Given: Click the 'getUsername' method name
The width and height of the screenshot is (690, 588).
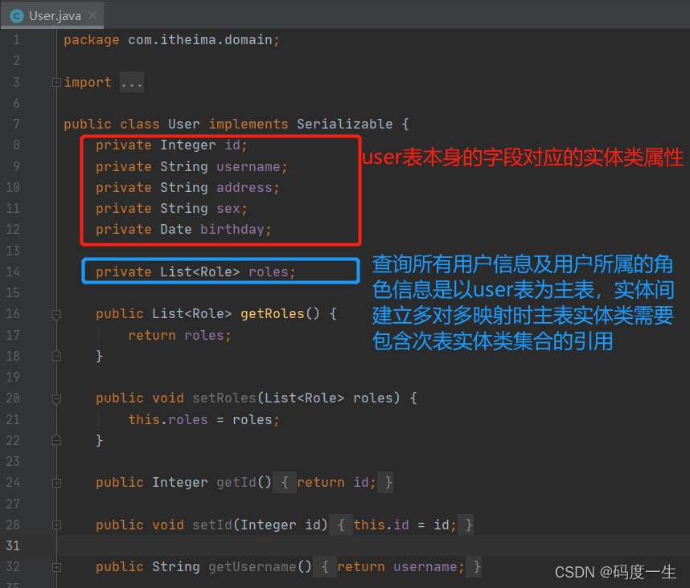Looking at the screenshot, I should click(x=253, y=567).
